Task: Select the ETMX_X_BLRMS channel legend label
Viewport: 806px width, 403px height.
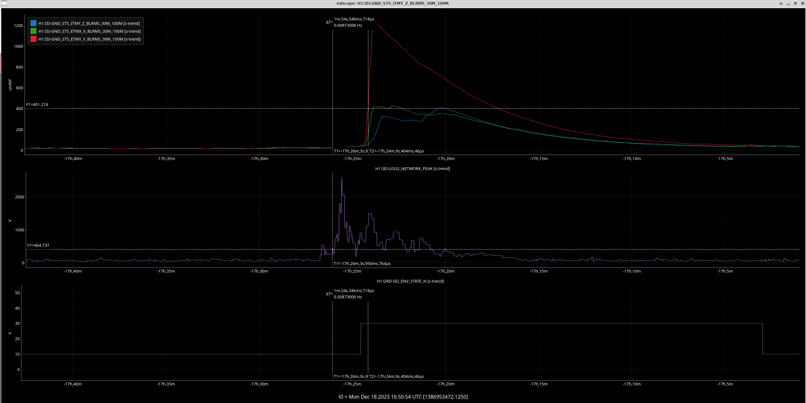Action: pyautogui.click(x=89, y=31)
